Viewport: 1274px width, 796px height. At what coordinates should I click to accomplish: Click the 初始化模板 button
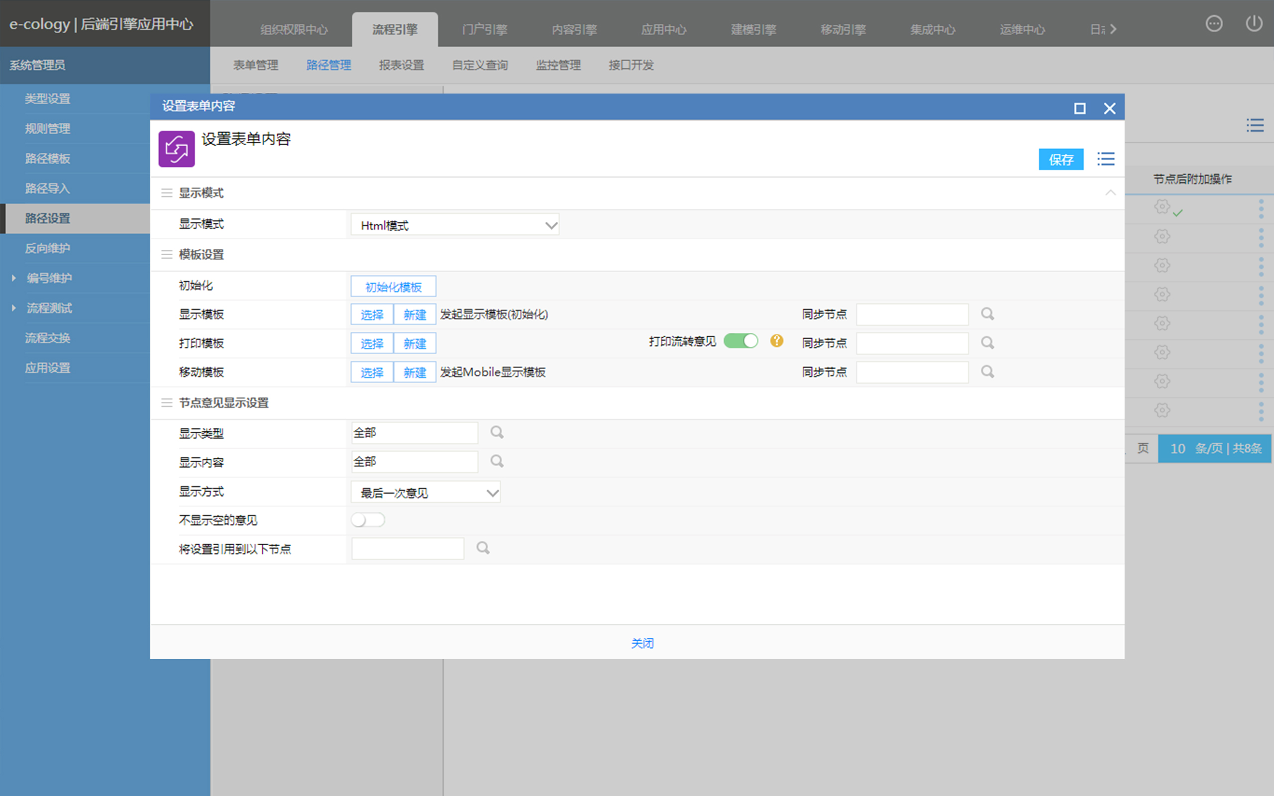click(x=393, y=287)
